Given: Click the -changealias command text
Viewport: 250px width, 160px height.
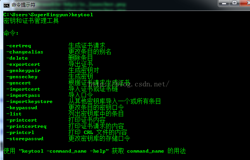Looking at the screenshot, I should click(x=25, y=52).
